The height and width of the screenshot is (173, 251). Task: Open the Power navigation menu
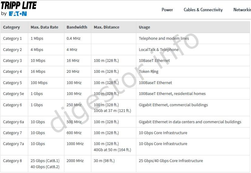(167, 10)
